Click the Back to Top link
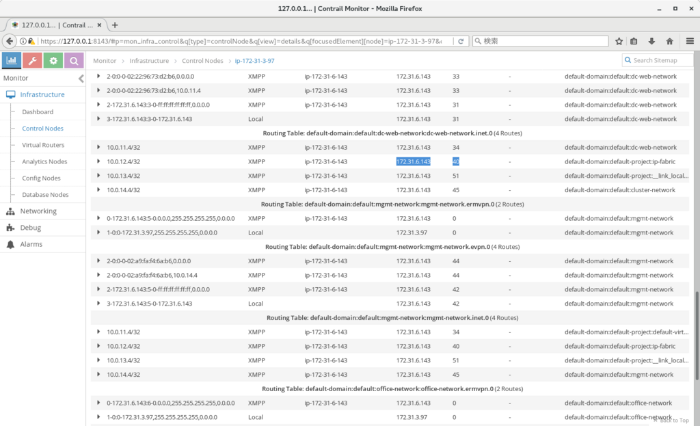The image size is (700, 426). pos(671,421)
